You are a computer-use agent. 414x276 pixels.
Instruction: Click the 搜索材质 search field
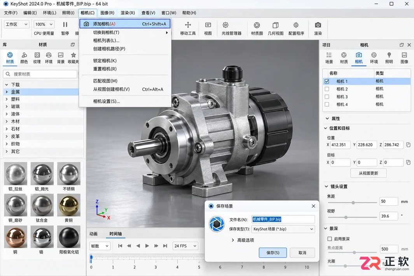coord(40,74)
